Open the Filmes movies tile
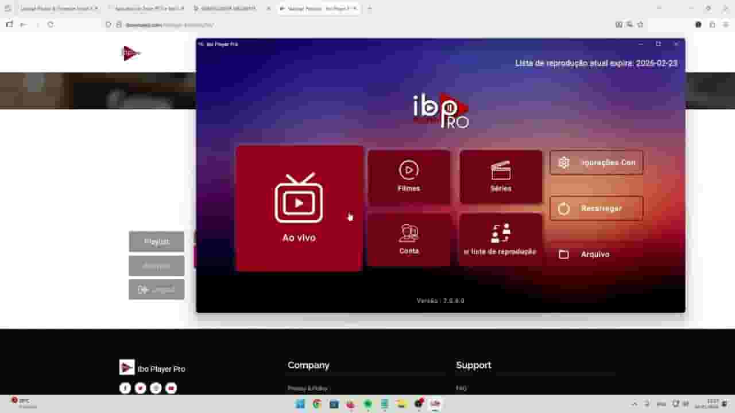Image resolution: width=735 pixels, height=413 pixels. tap(409, 177)
